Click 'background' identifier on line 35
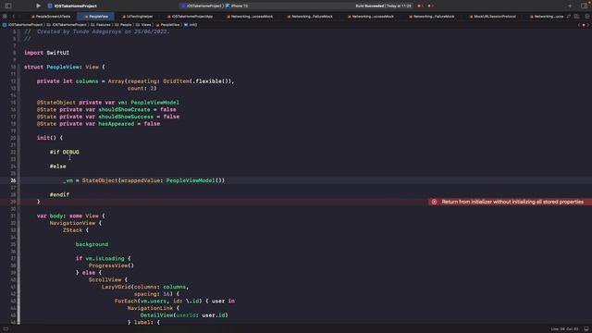The width and height of the screenshot is (592, 333). (92, 244)
